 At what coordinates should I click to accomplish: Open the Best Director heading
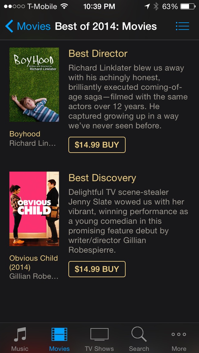98,53
